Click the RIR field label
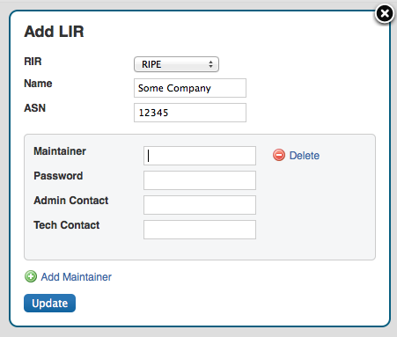The height and width of the screenshot is (337, 397). pos(33,62)
